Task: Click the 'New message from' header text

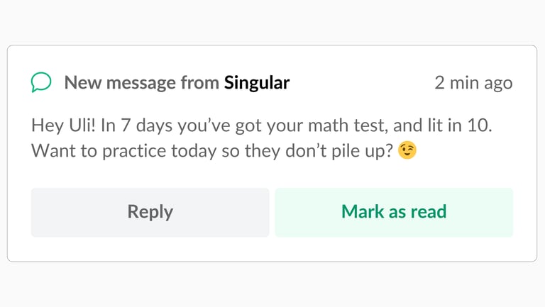Action: (x=141, y=83)
